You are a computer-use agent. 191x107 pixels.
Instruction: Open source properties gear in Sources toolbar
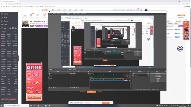(74, 88)
